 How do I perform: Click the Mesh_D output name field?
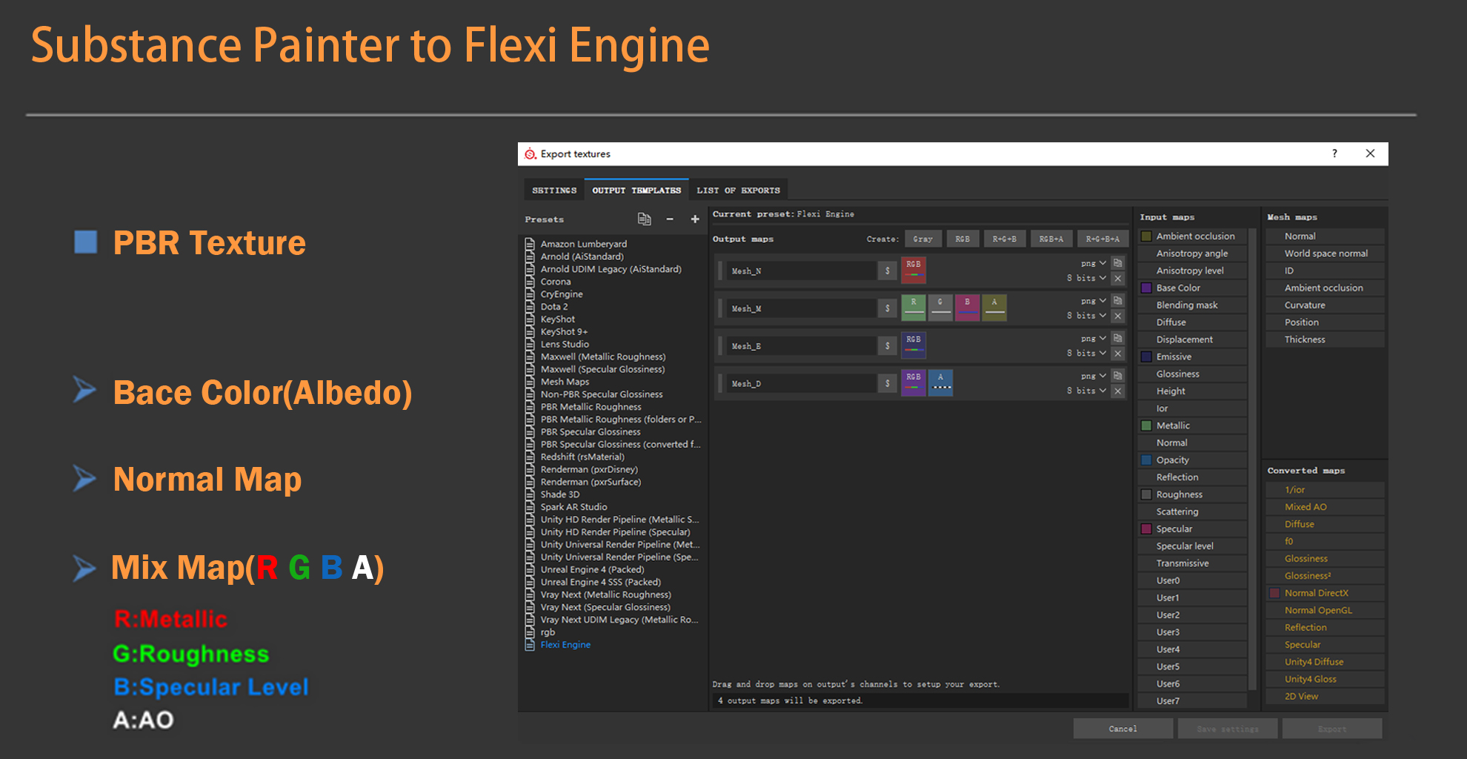[x=801, y=383]
